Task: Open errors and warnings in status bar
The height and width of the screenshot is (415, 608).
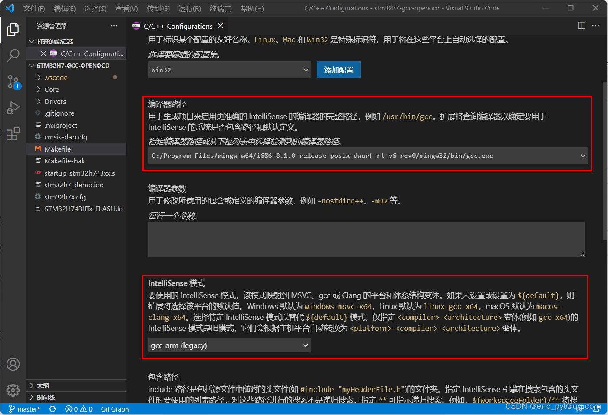Action: click(x=79, y=409)
